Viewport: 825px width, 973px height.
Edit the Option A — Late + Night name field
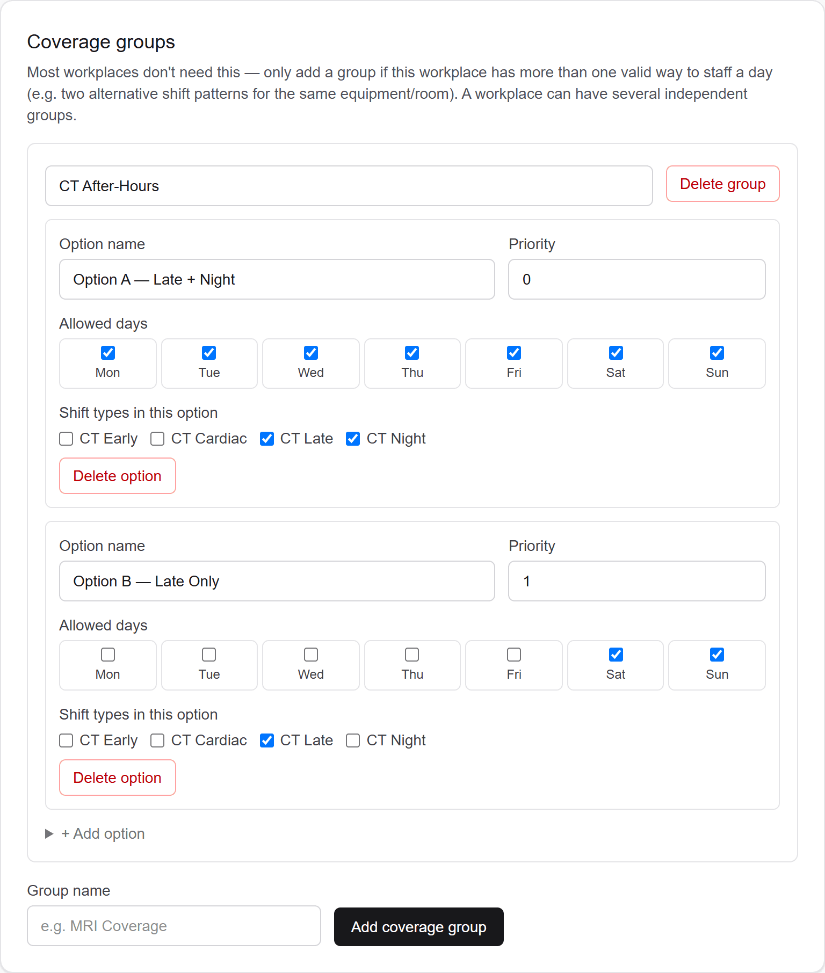[277, 279]
